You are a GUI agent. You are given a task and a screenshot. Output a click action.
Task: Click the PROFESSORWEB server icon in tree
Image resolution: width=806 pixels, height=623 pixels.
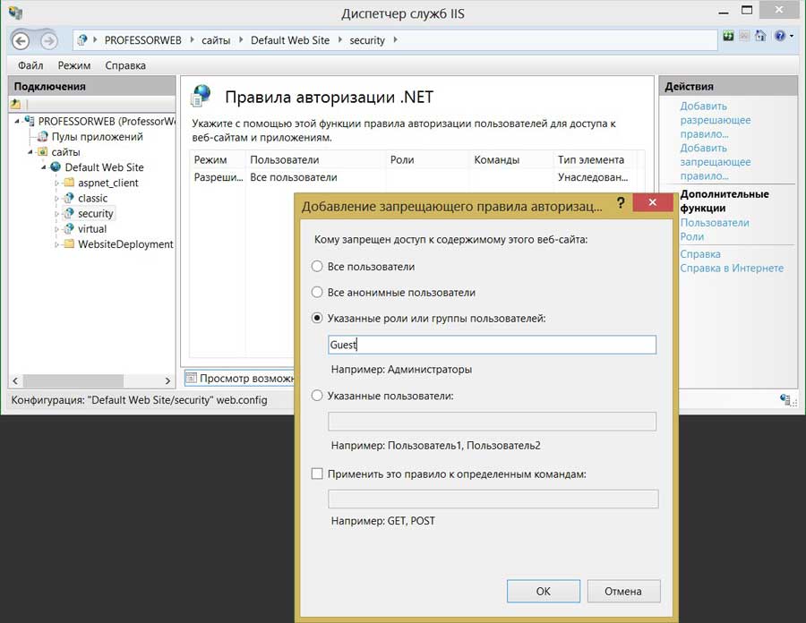click(30, 121)
